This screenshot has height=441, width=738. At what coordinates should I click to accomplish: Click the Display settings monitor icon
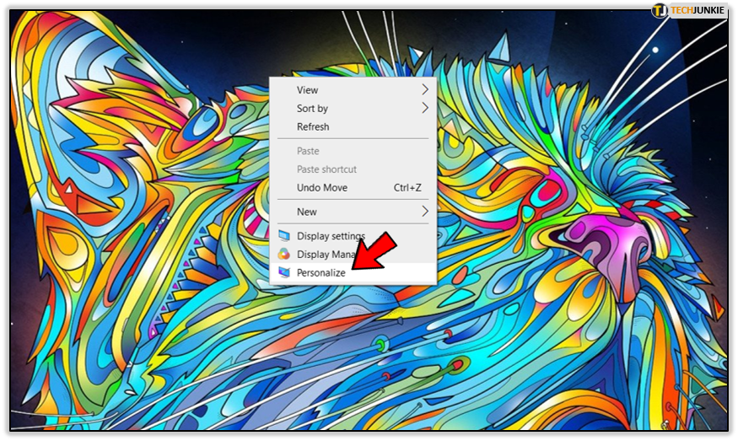coord(283,236)
